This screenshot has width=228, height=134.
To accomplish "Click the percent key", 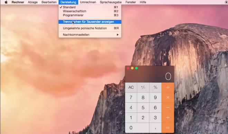I will (x=155, y=88).
